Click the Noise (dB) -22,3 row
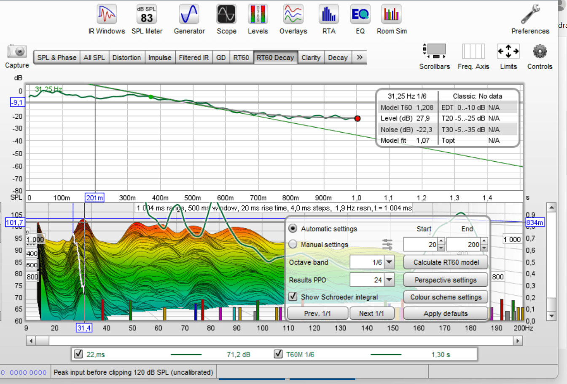Viewport: 567px width, 384px height. tap(407, 130)
